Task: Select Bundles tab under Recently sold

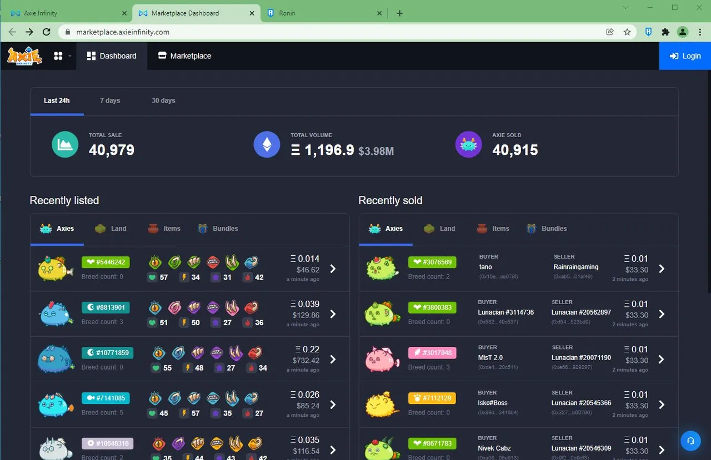Action: pyautogui.click(x=547, y=229)
